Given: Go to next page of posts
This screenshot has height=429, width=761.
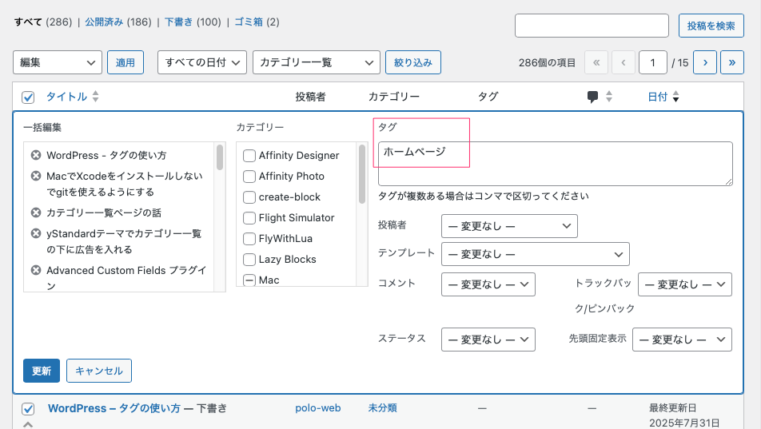Looking at the screenshot, I should 704,62.
